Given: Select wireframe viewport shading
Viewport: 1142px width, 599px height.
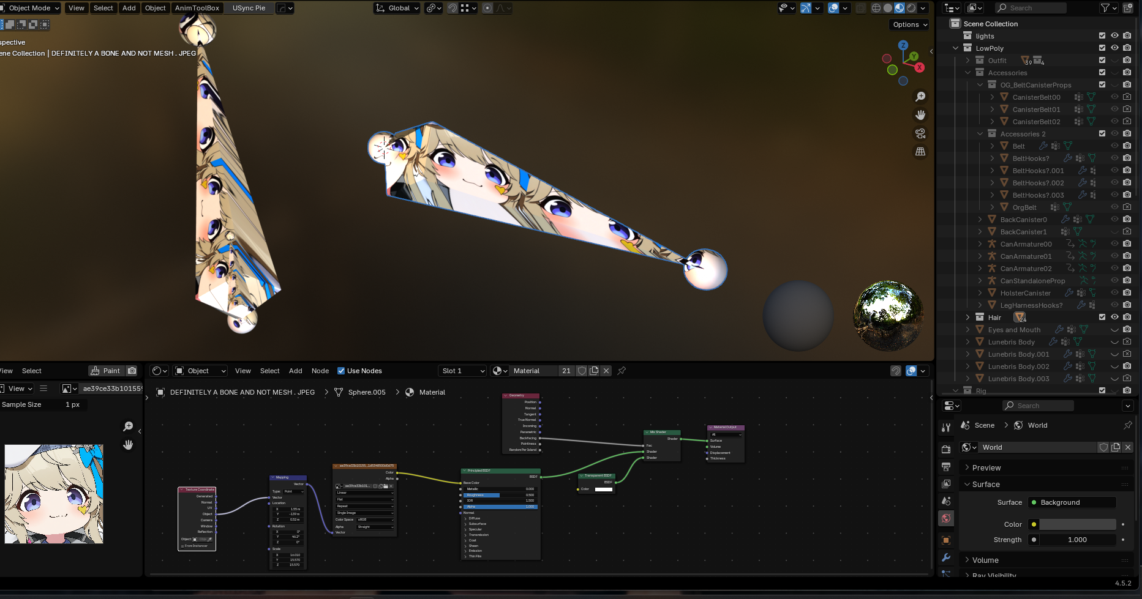Looking at the screenshot, I should click(876, 8).
